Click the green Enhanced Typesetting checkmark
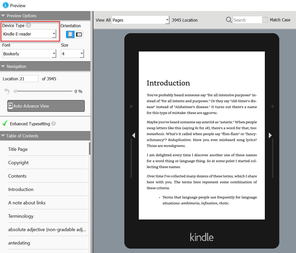Screen dimensions: 296x253 [x=5, y=123]
